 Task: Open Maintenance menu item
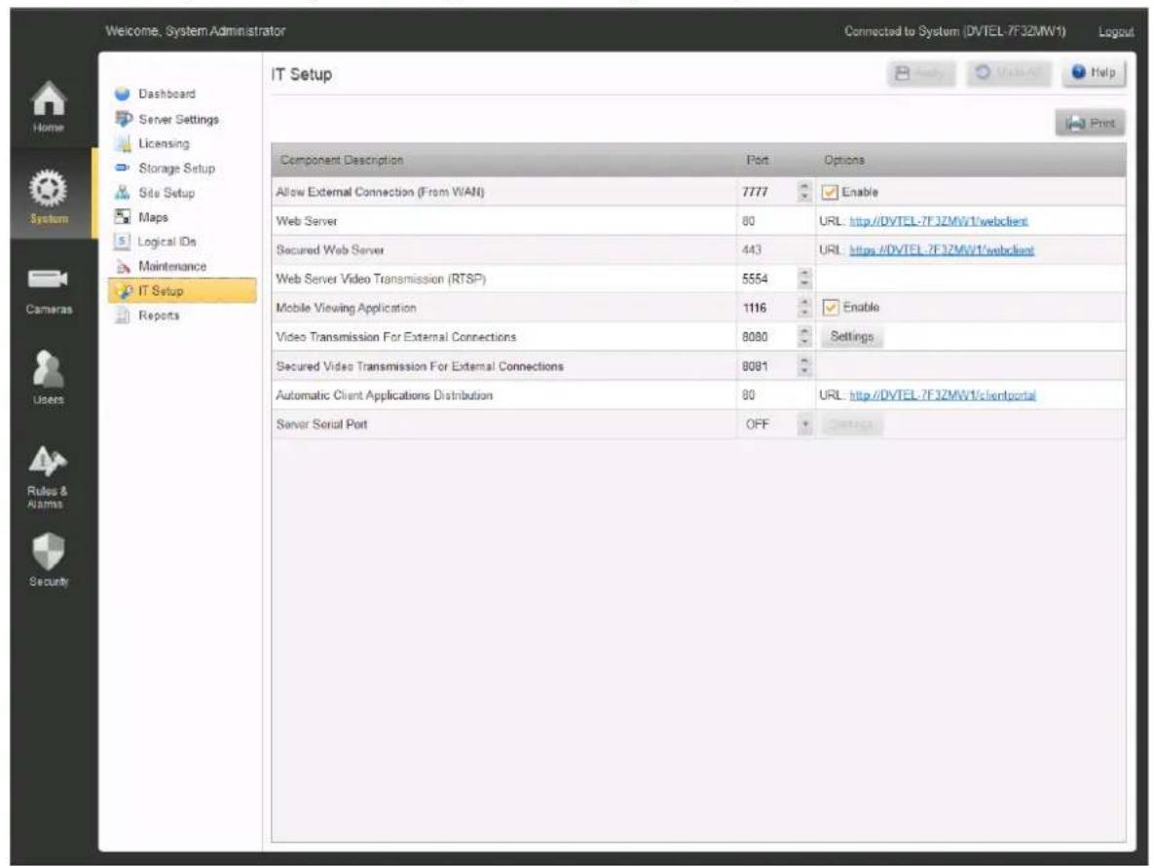coord(172,266)
